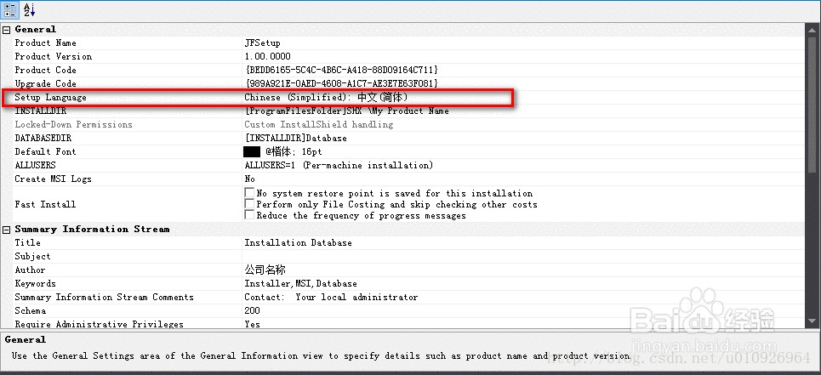The width and height of the screenshot is (821, 375).
Task: Click the 16pt font value text
Action: 312,151
